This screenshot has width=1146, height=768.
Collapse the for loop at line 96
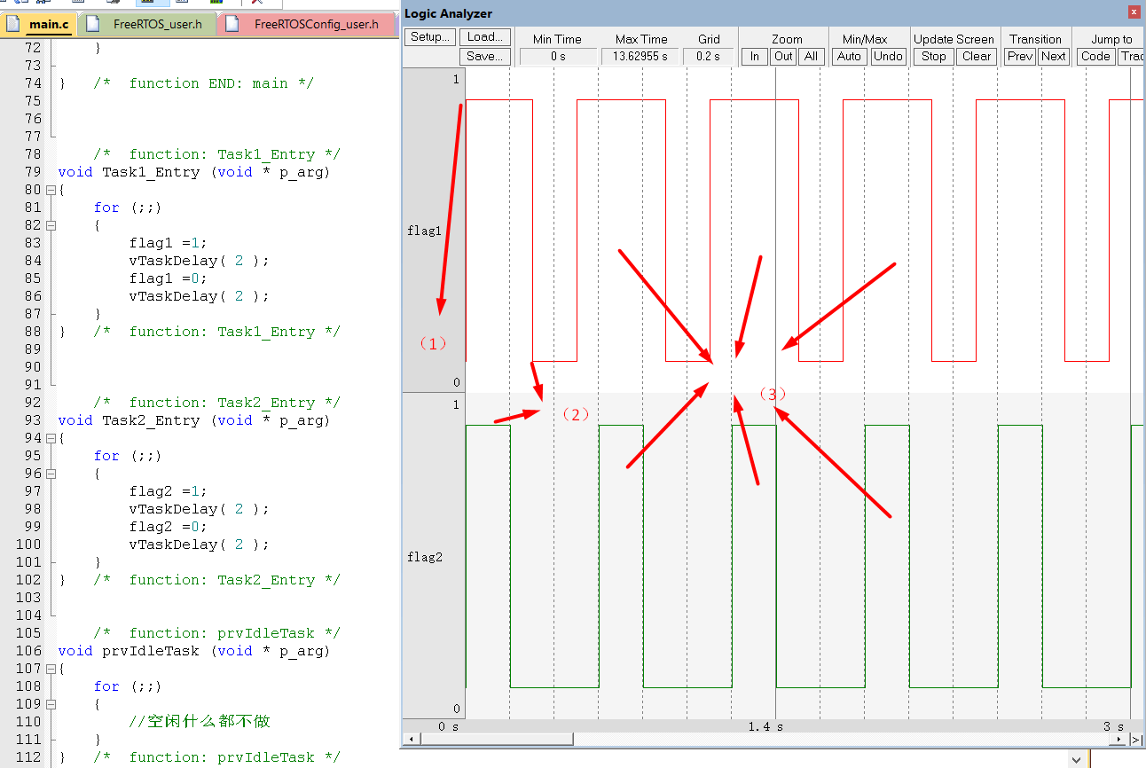point(51,474)
